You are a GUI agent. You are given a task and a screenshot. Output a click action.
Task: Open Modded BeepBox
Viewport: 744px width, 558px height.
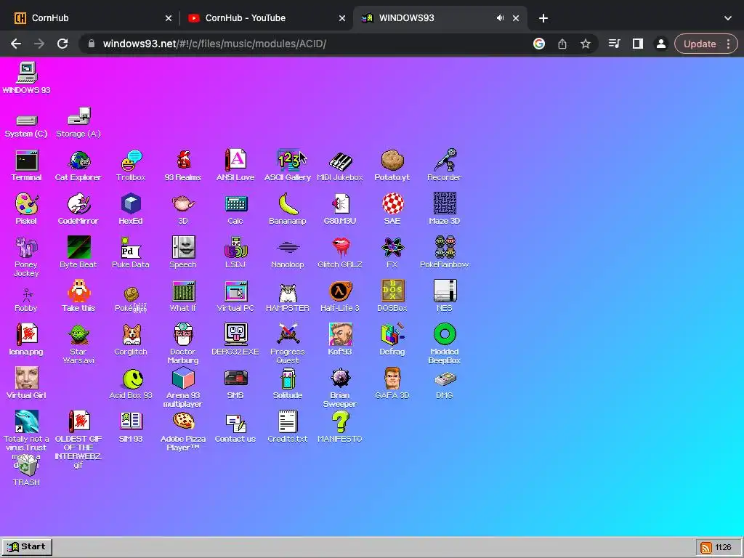pyautogui.click(x=444, y=344)
